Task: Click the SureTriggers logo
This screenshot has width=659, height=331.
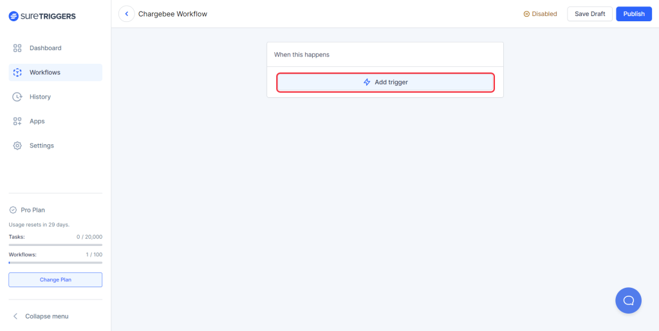Action: 42,16
